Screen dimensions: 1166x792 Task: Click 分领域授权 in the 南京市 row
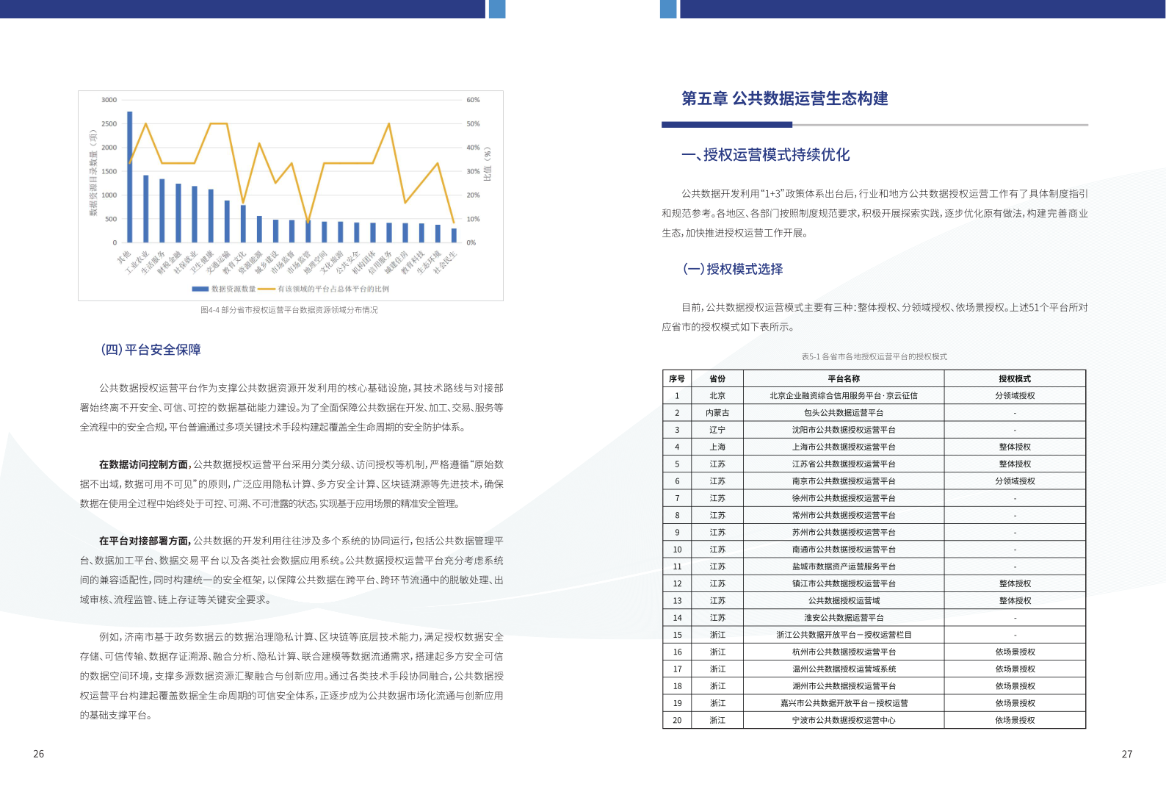click(x=1015, y=481)
